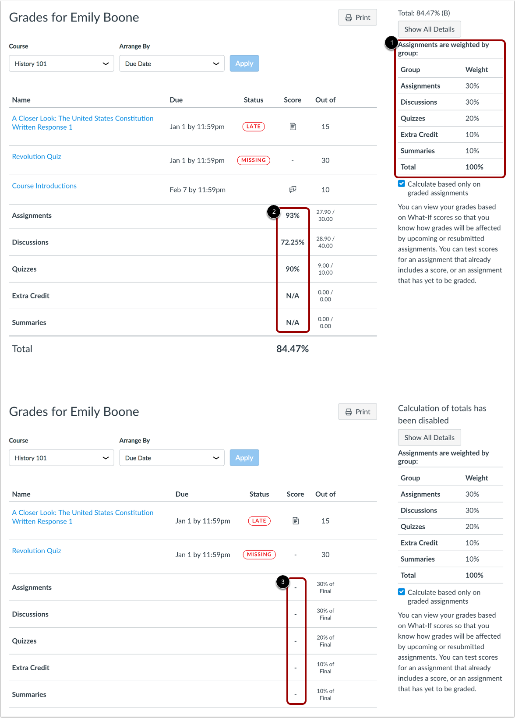Screen dimensions: 515x718
Task: Click the red LATE status badge in the top table
Action: [x=254, y=127]
